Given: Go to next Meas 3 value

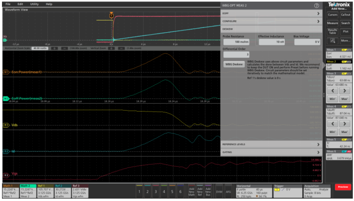Looking at the screenshot, I should (x=345, y=91).
